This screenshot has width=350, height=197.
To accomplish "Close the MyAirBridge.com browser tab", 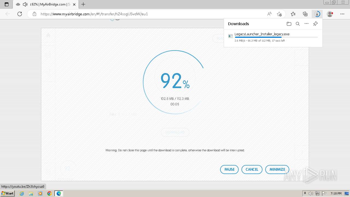I will pyautogui.click(x=74, y=4).
